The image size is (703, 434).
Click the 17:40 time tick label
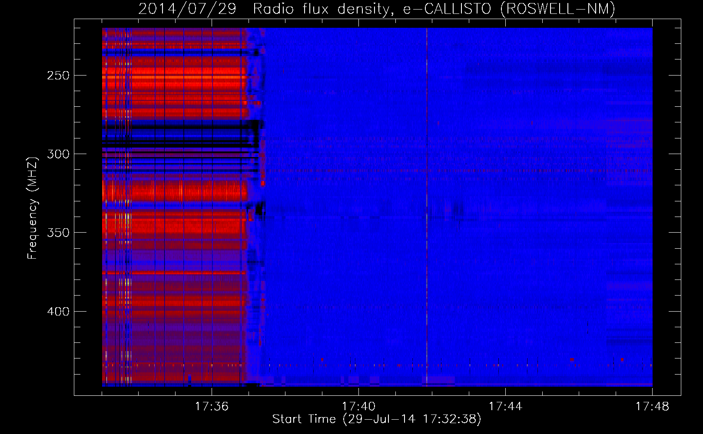point(358,406)
